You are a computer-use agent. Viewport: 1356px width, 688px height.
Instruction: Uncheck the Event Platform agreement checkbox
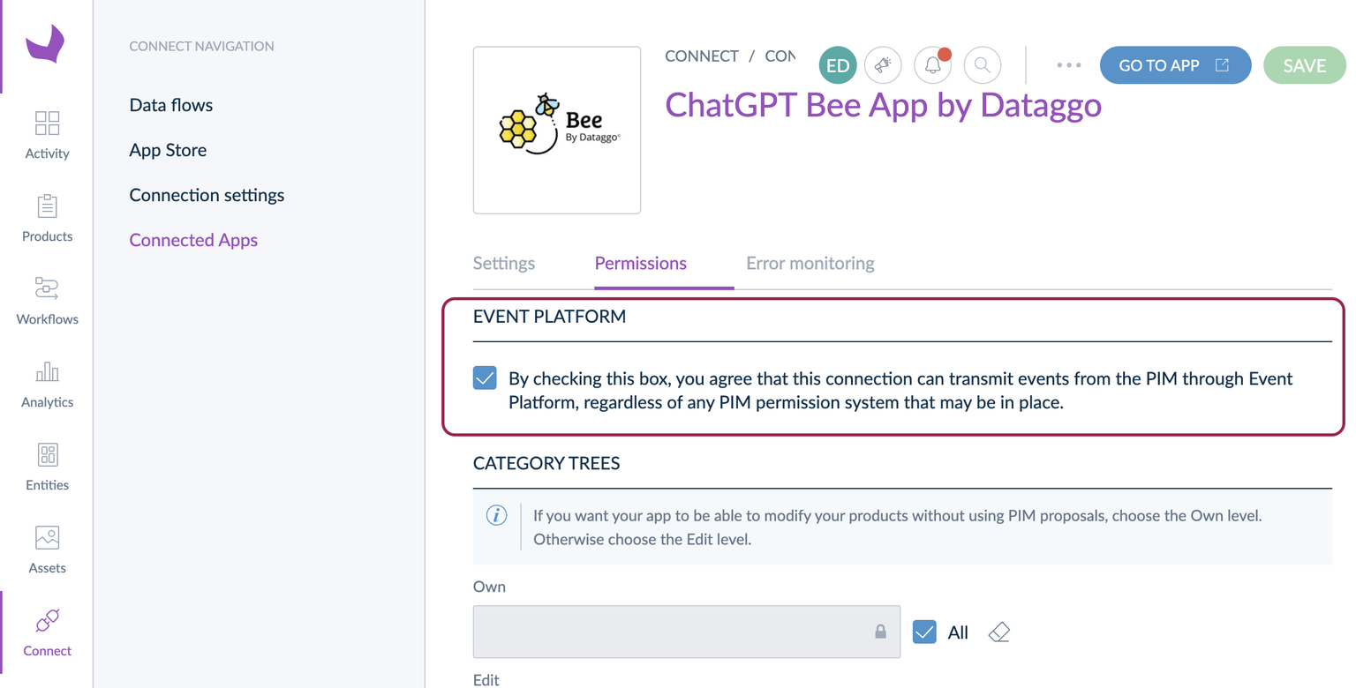coord(485,378)
